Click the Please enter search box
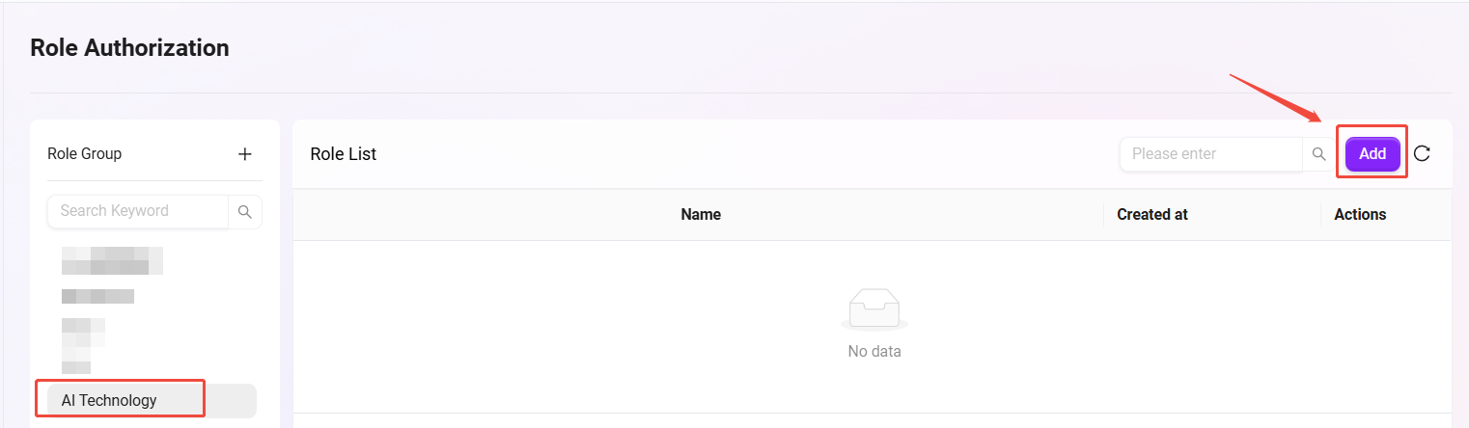The width and height of the screenshot is (1469, 428). coord(1211,154)
